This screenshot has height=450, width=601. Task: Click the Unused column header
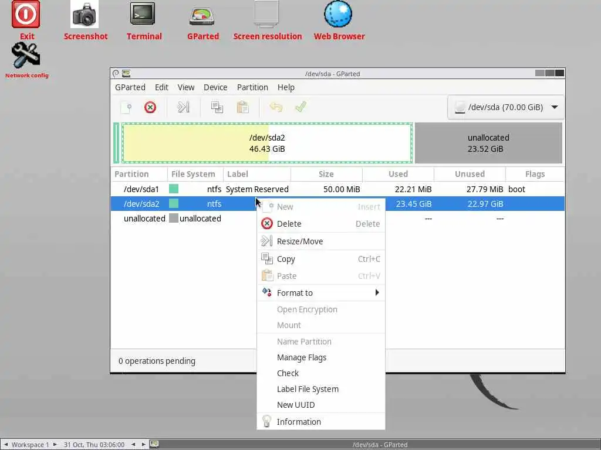click(x=470, y=174)
